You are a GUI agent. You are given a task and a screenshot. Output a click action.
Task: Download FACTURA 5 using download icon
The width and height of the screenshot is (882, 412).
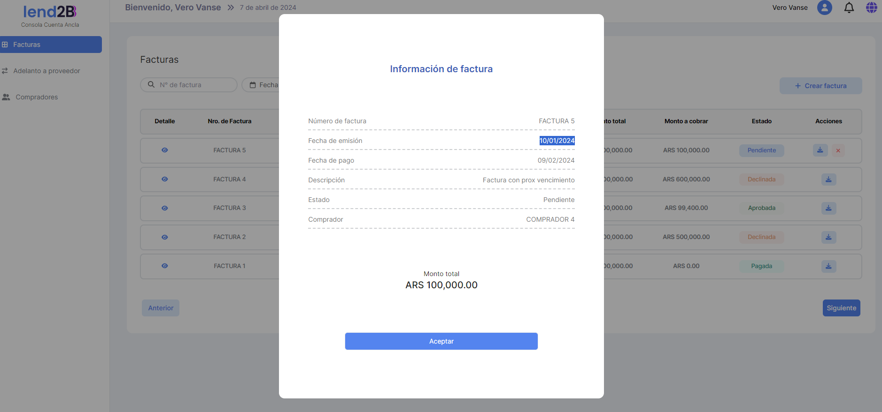[820, 150]
